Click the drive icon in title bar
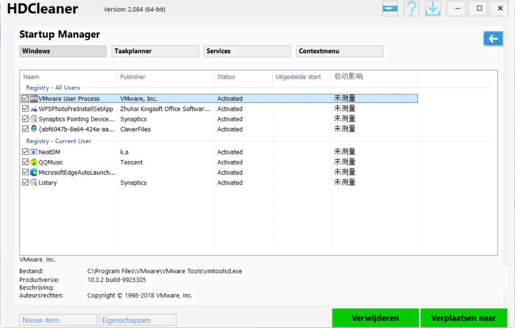This screenshot has width=515, height=328. 390,8
